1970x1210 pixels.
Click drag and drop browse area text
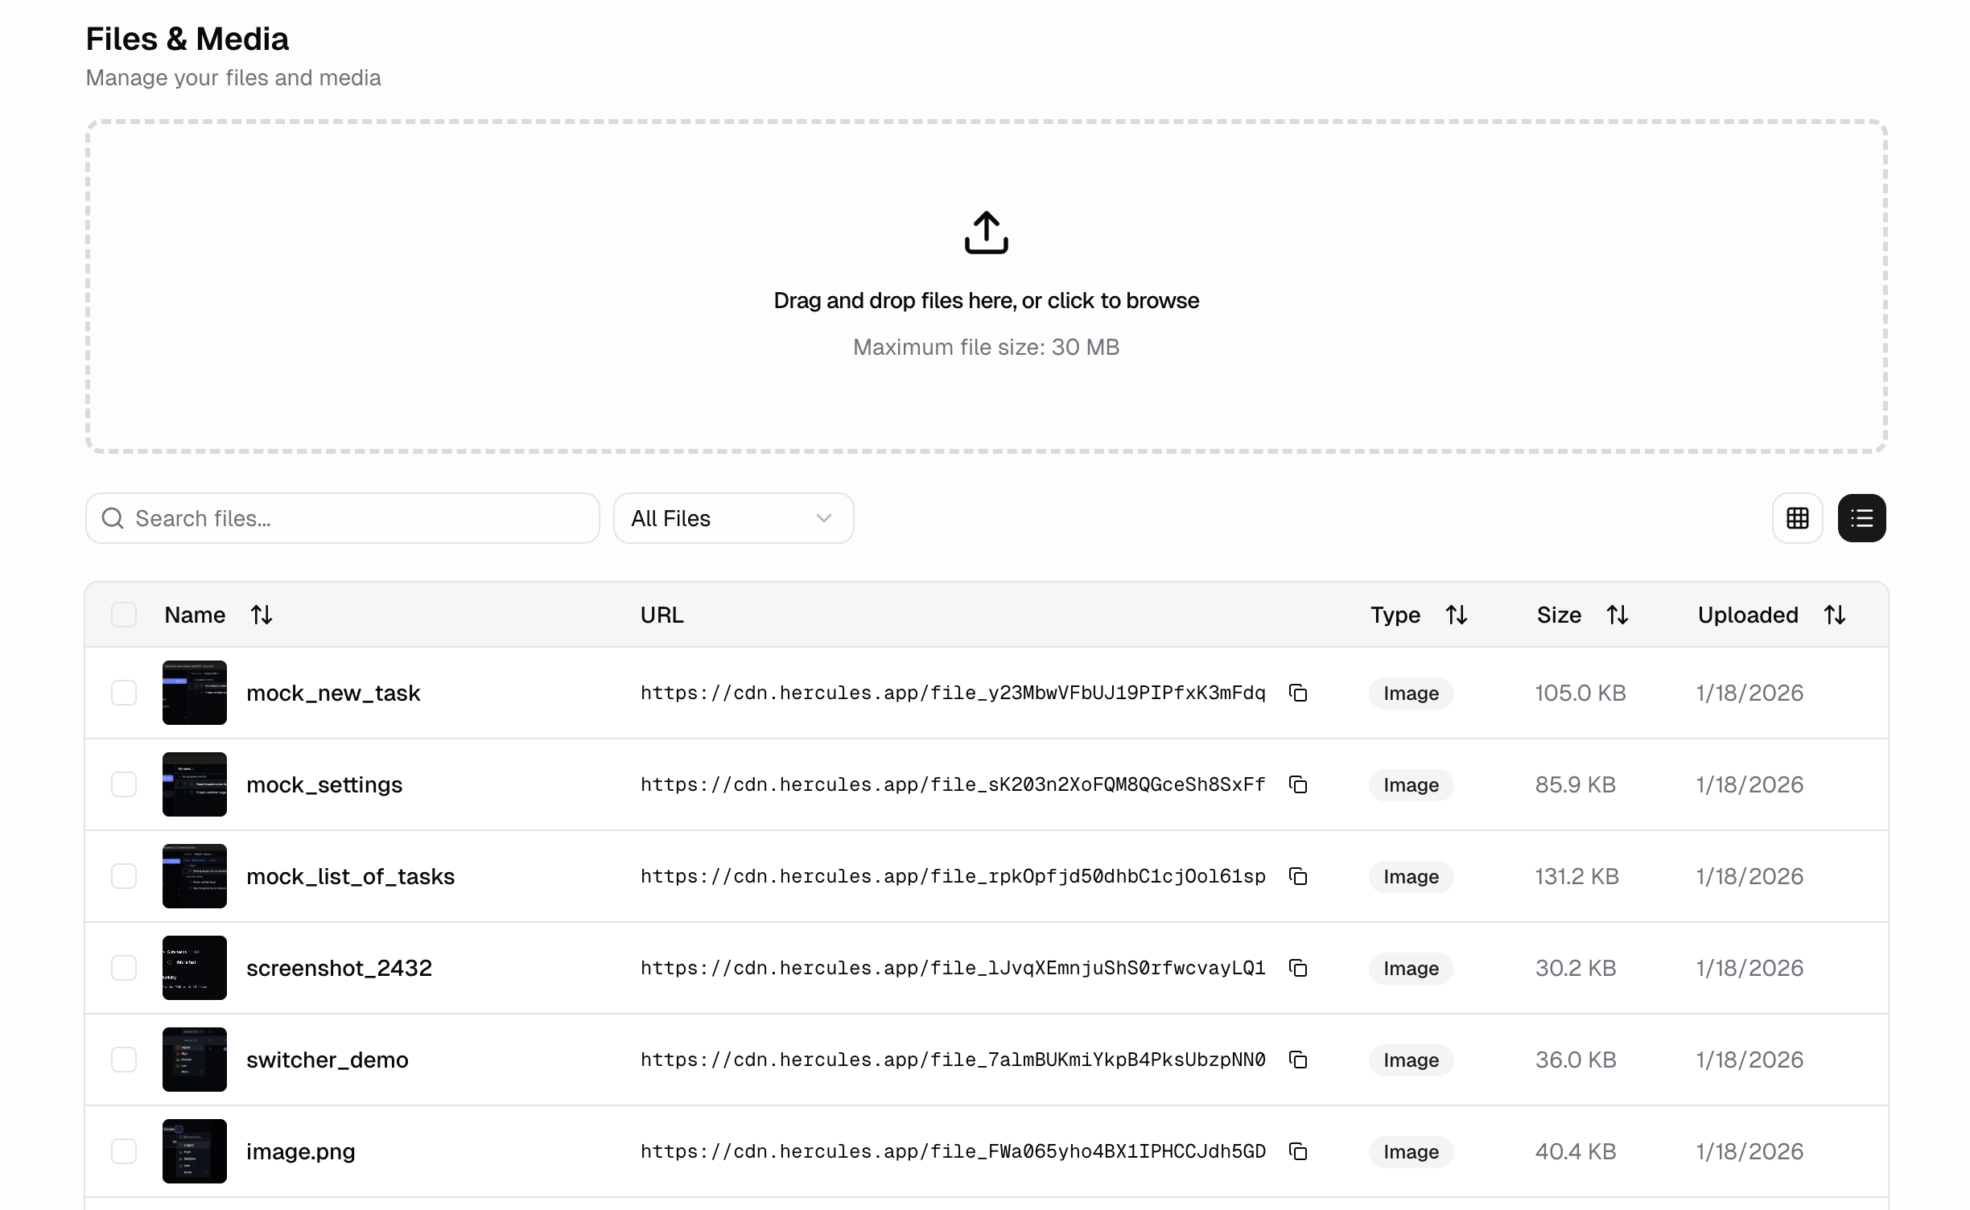[986, 301]
